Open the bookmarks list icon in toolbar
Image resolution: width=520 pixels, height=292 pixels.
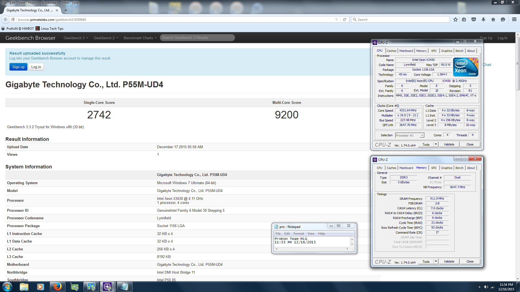point(464,19)
